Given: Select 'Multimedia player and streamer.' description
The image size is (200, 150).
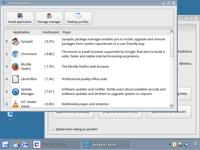Looking at the screenshot, I should [x=86, y=104].
